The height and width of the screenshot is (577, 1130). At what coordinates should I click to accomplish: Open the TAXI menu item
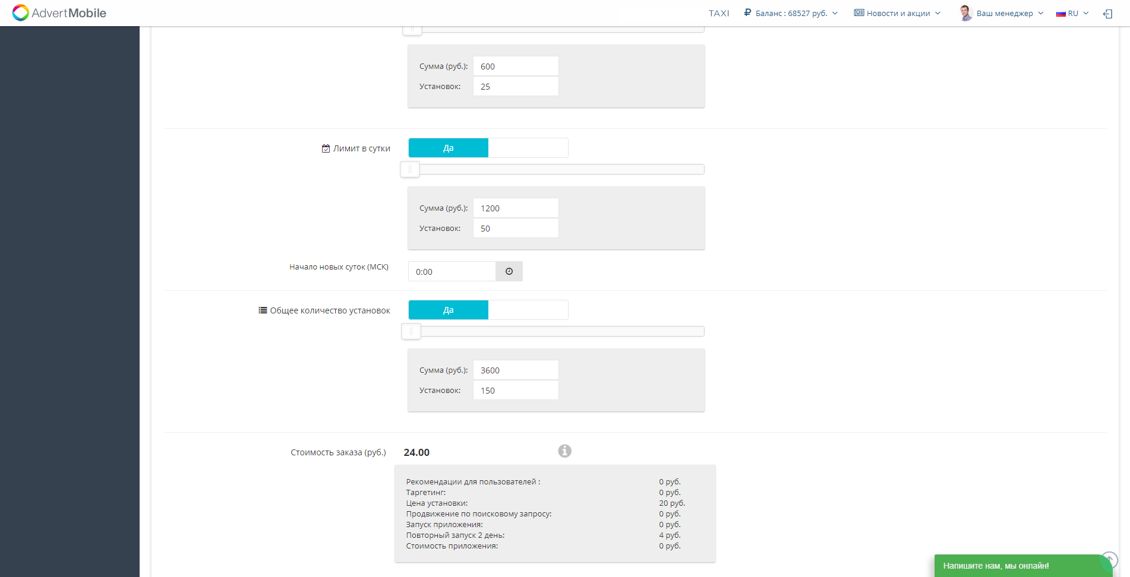pyautogui.click(x=719, y=13)
